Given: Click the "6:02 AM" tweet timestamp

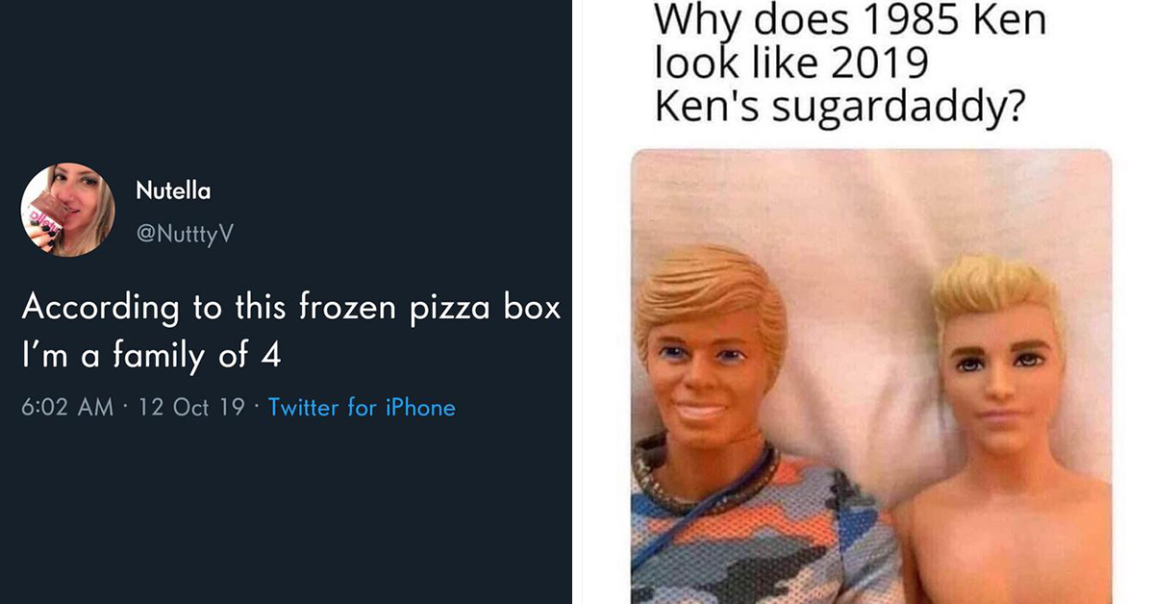Looking at the screenshot, I should (x=67, y=408).
